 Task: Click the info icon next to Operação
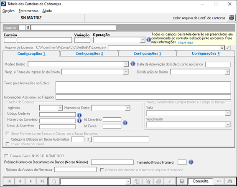pyautogui.click(x=149, y=40)
